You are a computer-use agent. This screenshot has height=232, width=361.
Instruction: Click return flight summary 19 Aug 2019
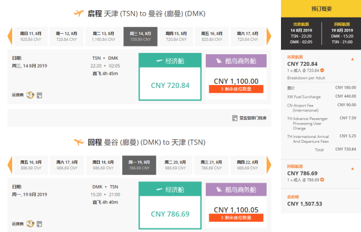[342, 33]
